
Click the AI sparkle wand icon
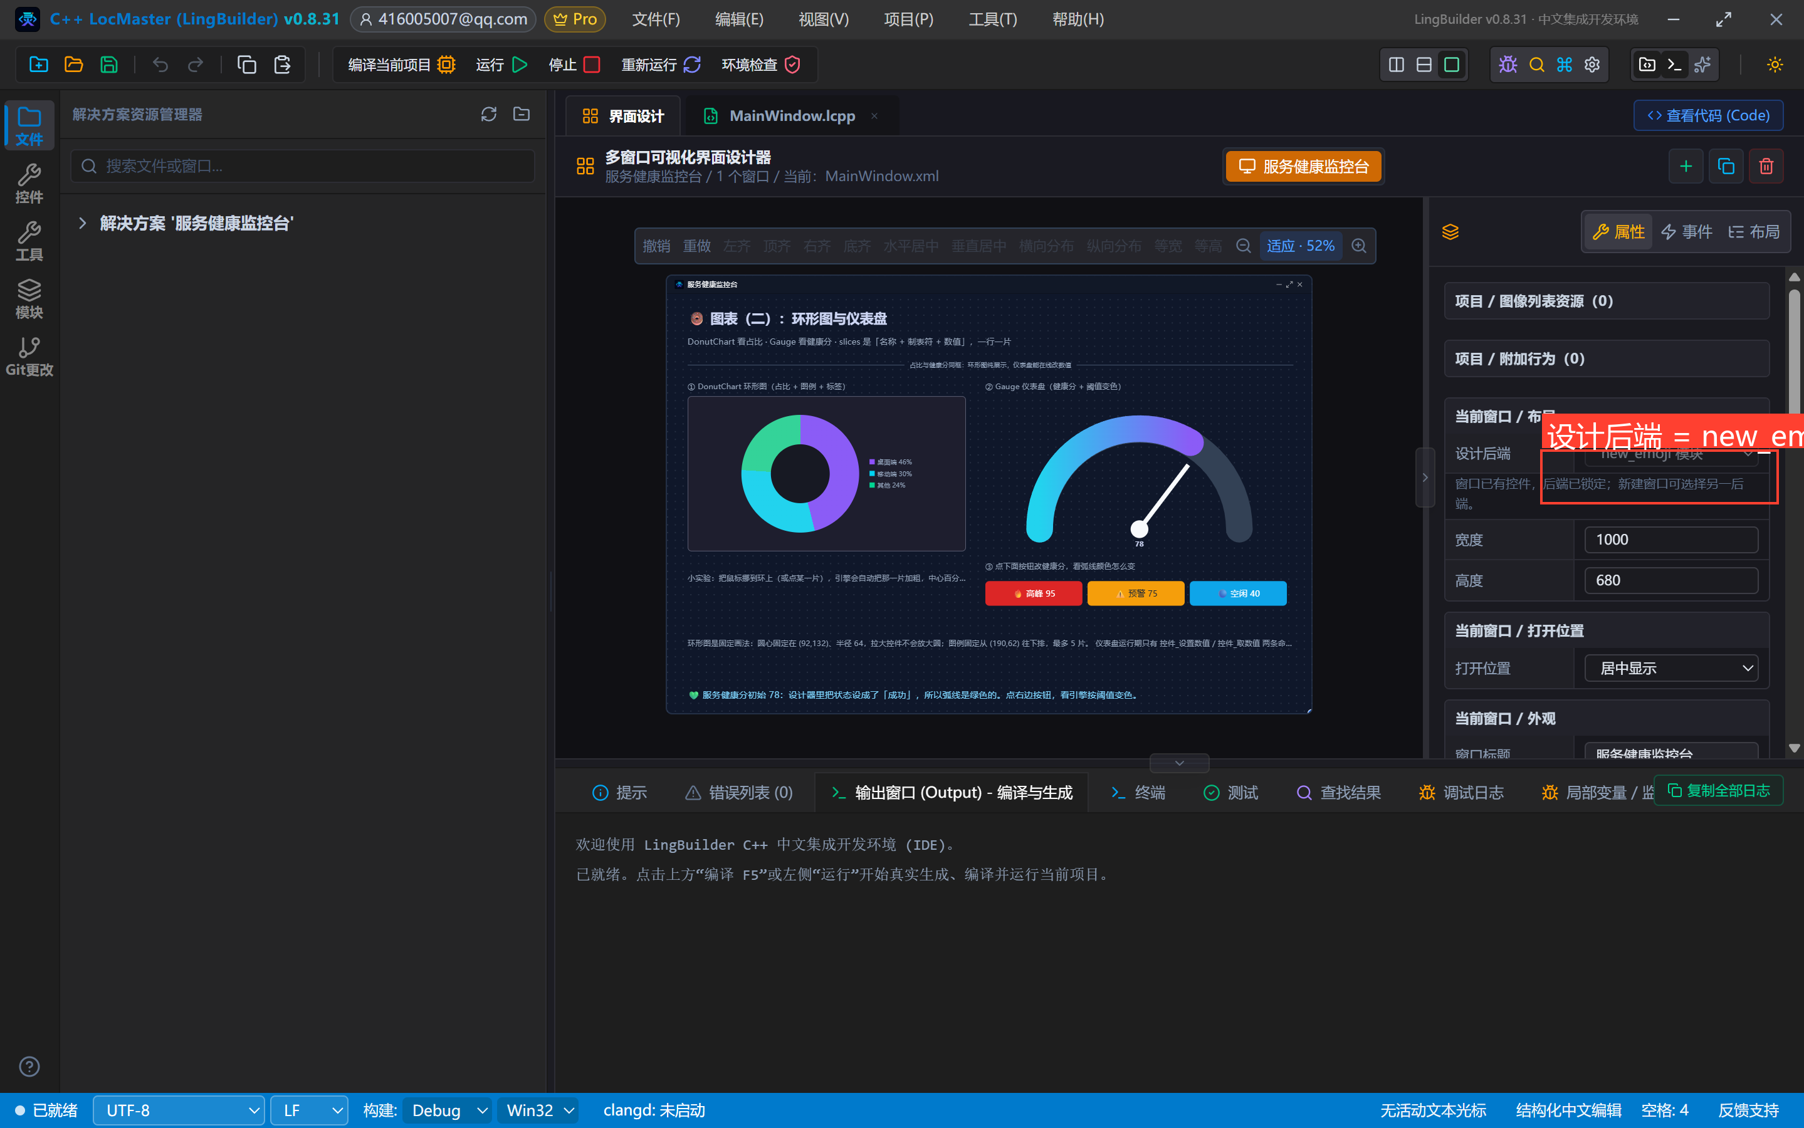coord(1702,65)
